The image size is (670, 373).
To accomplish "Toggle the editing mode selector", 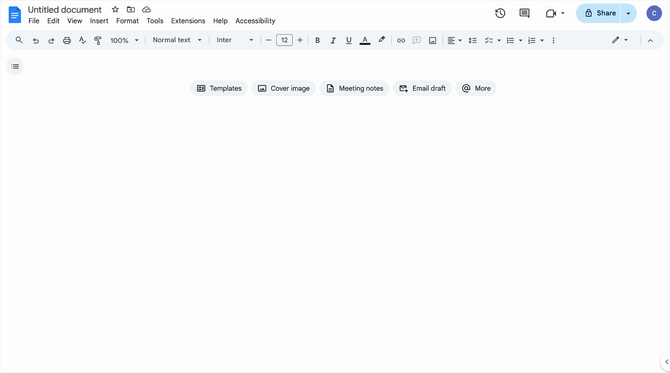I will point(619,40).
